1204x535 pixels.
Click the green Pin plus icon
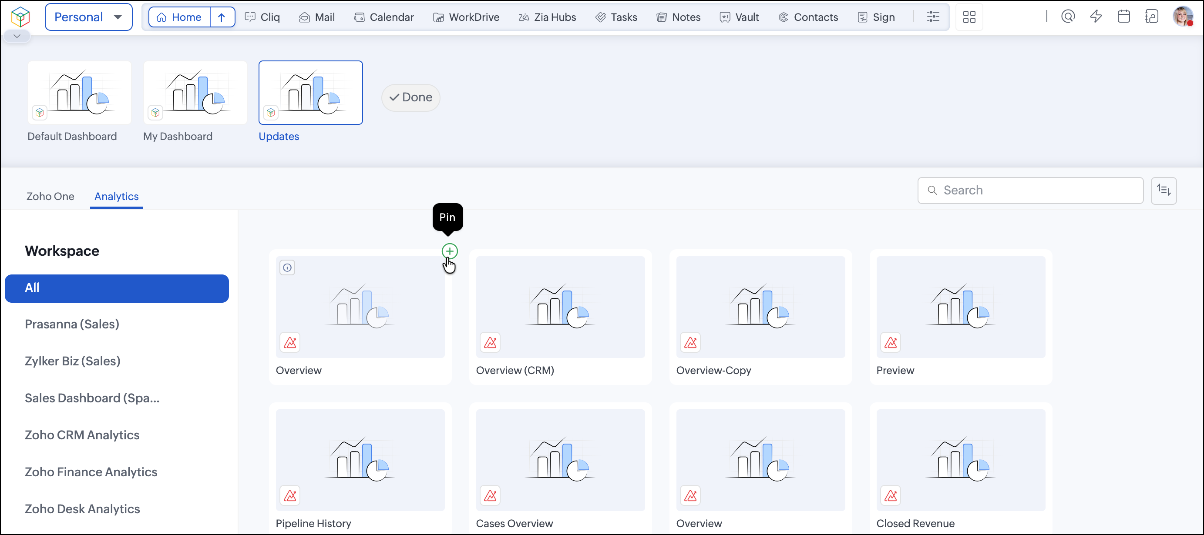[450, 251]
